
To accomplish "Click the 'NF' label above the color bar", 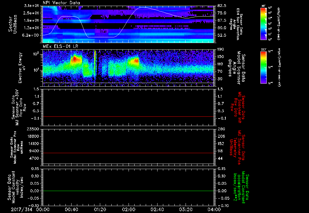I will 264,6.
